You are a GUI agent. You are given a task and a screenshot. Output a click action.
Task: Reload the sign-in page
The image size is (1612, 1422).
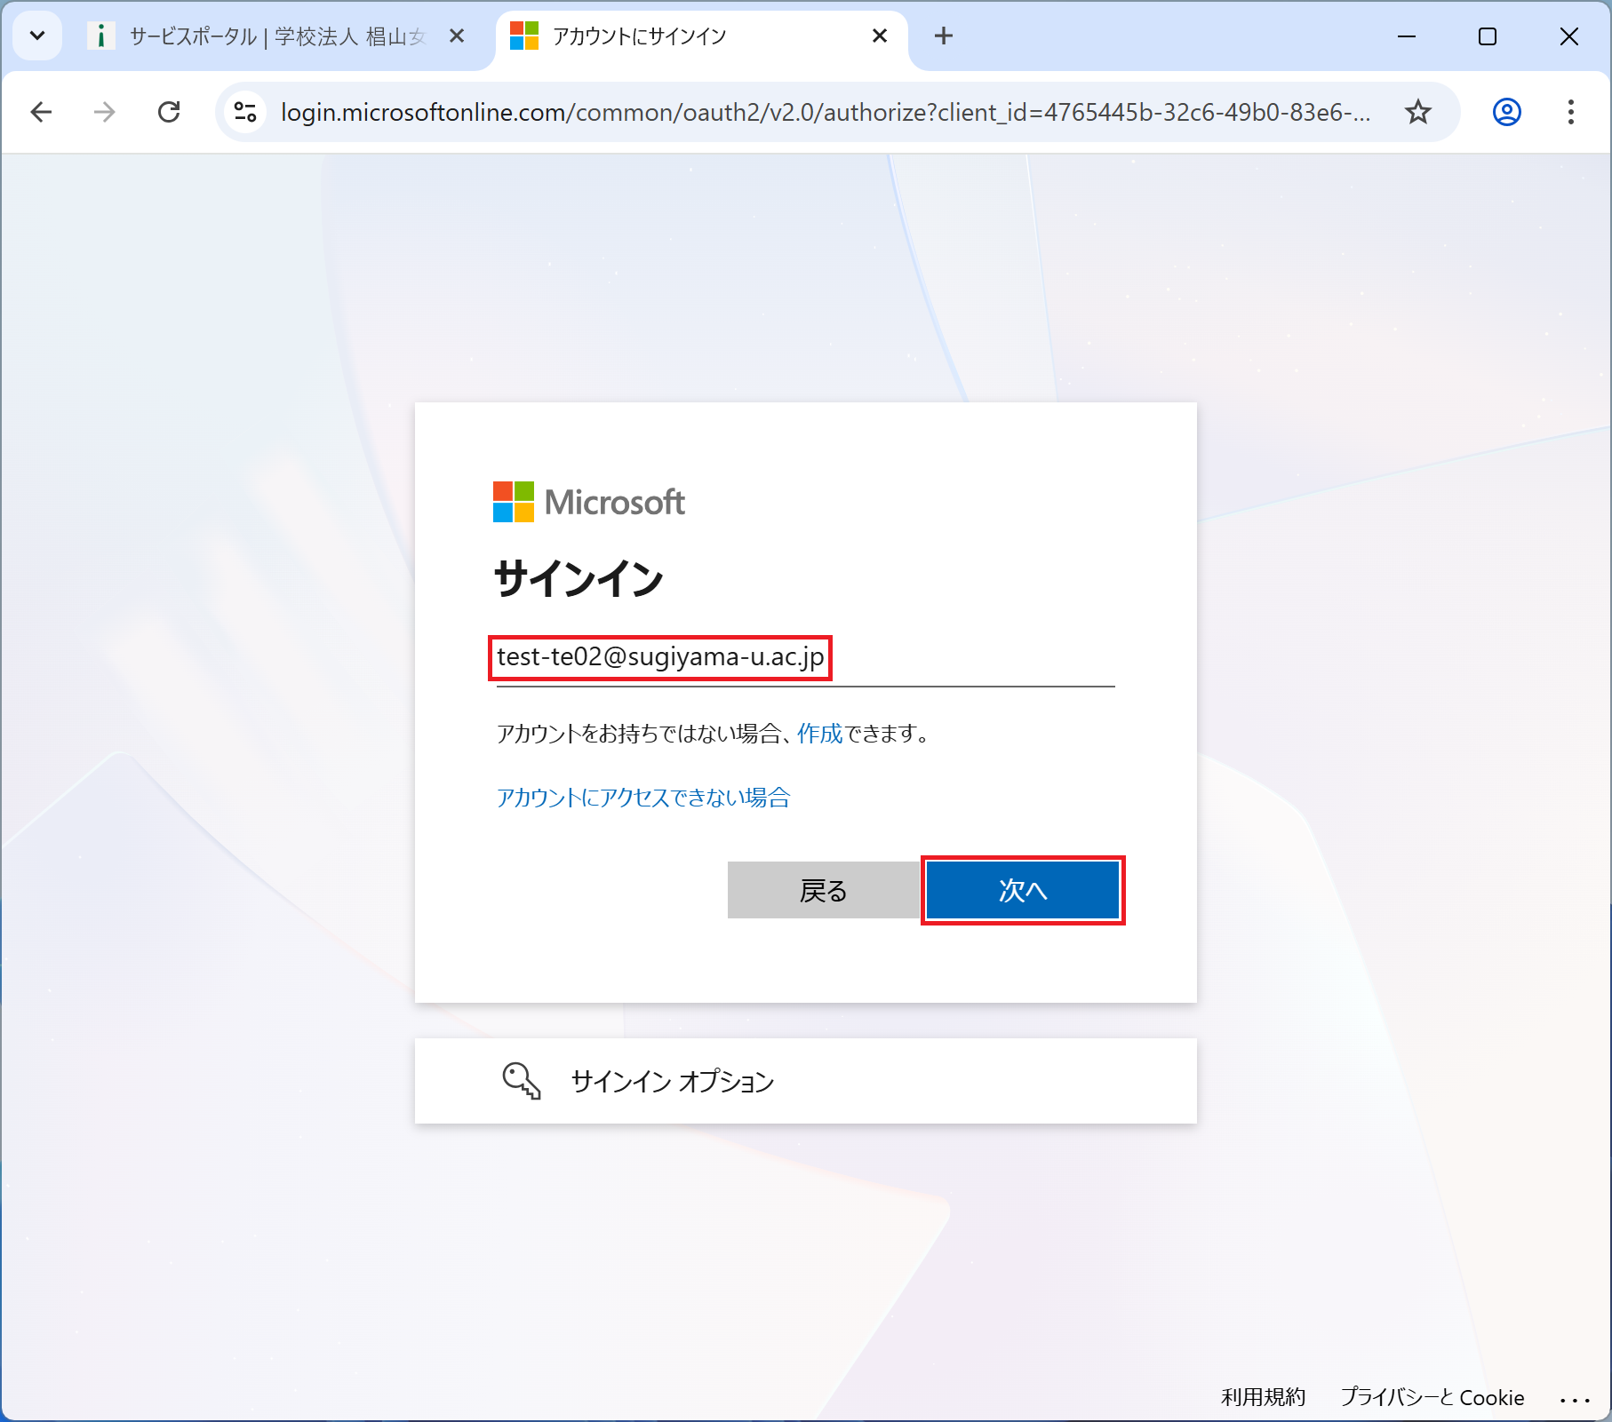click(169, 112)
